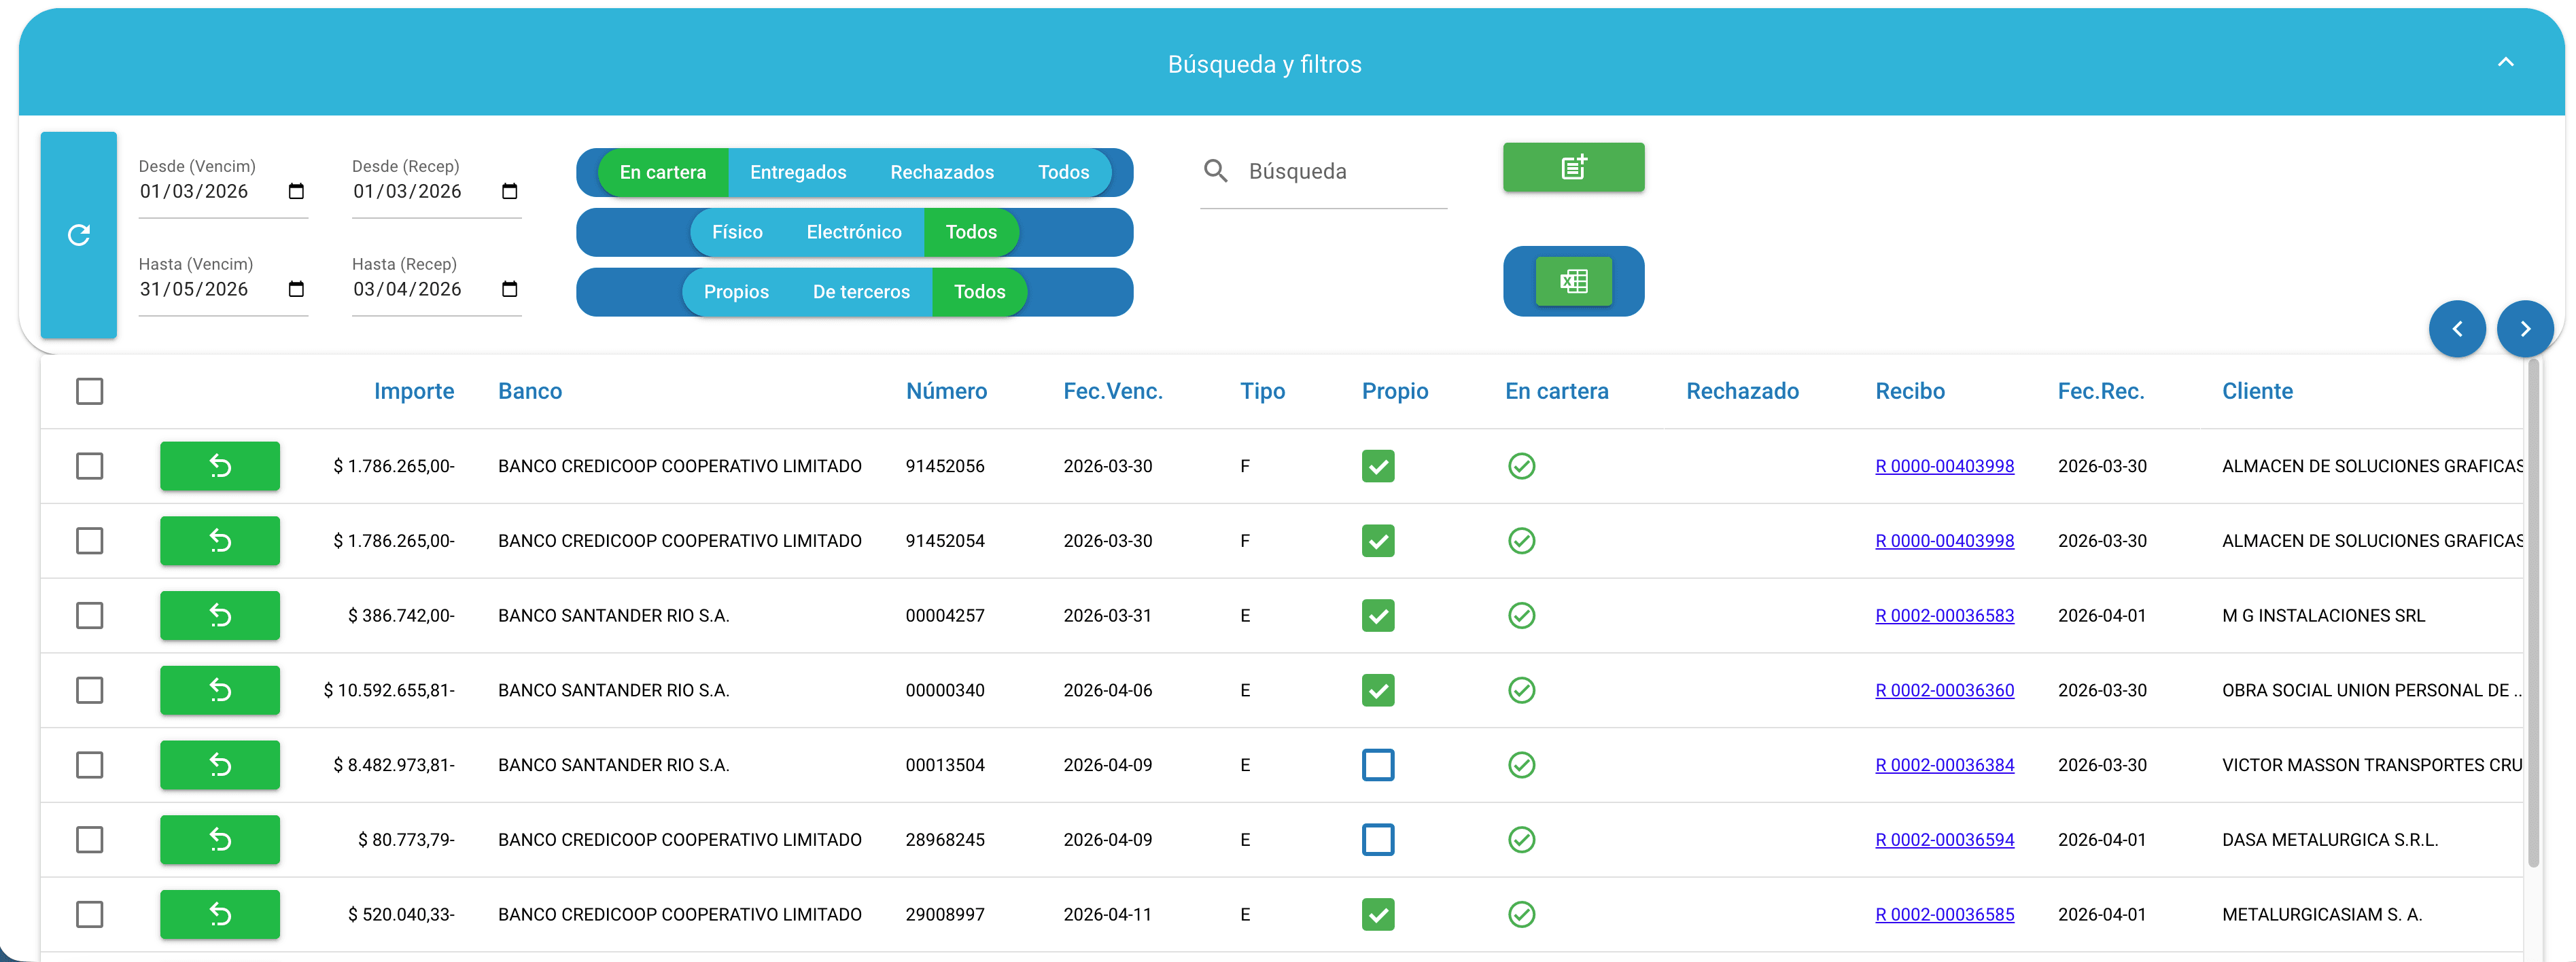This screenshot has width=2576, height=962.
Task: Check the row checkbox for cheque 00000340
Action: pos(90,690)
